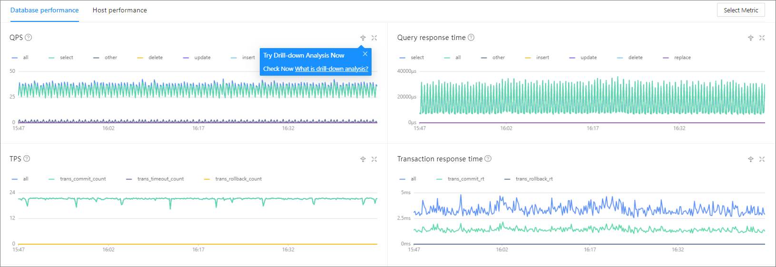Select the Database performance tab
Screen dimensions: 776x267
pyautogui.click(x=45, y=10)
